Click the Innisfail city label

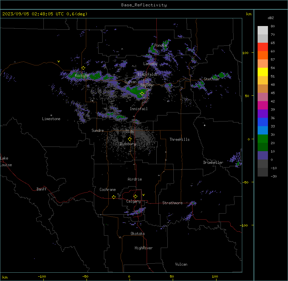coord(139,109)
